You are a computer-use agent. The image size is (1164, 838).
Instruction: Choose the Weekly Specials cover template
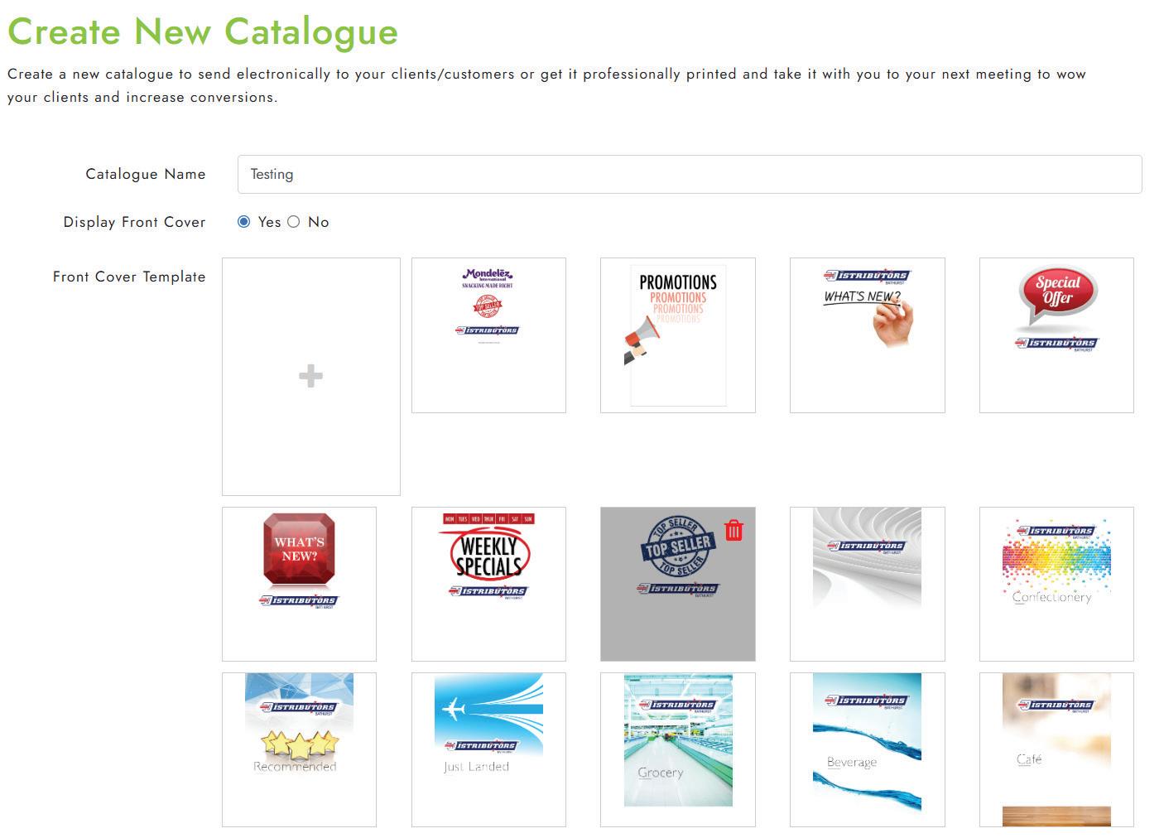[488, 584]
